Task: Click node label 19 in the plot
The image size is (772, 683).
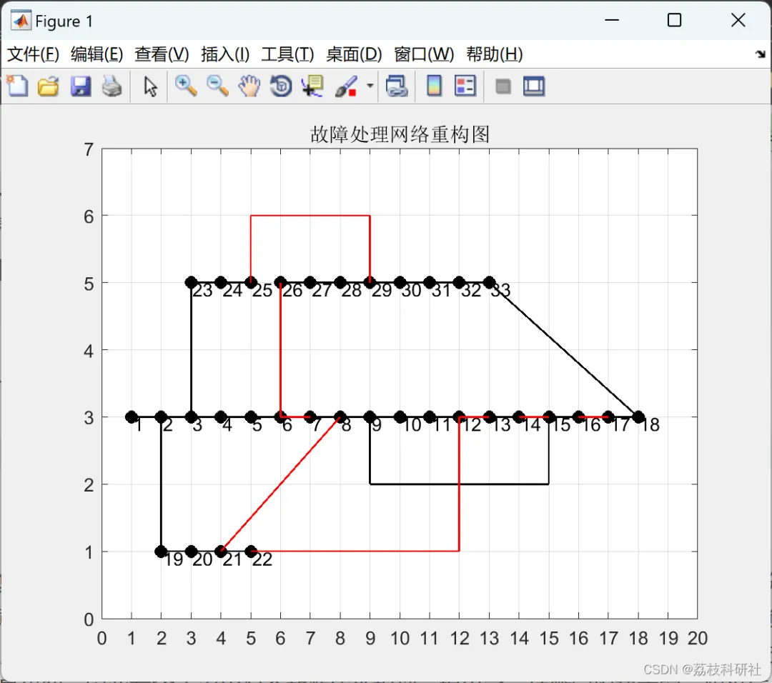Action: click(173, 559)
